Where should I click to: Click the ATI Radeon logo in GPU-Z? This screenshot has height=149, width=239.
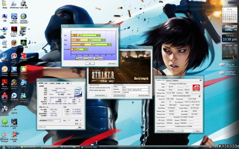[196, 88]
